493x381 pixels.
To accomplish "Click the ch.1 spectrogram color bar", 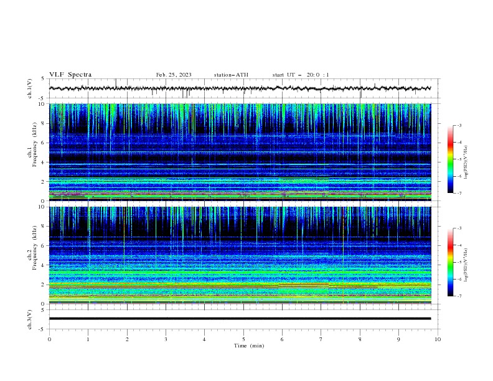I will click(451, 159).
